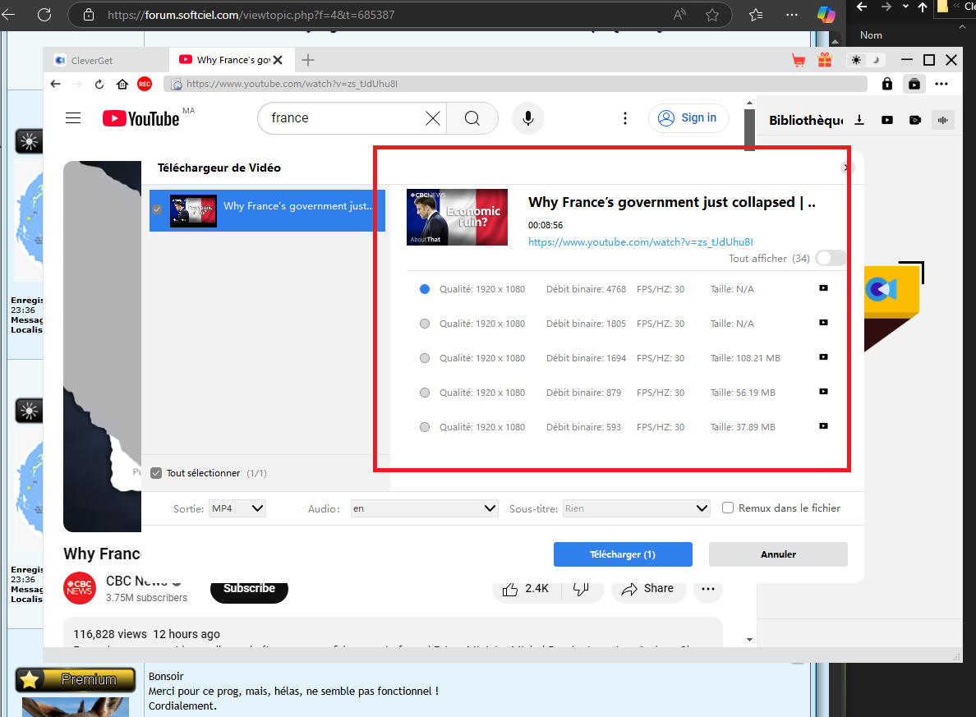The image size is (976, 717).
Task: Add forum page to Edge favorites star
Action: pos(712,15)
